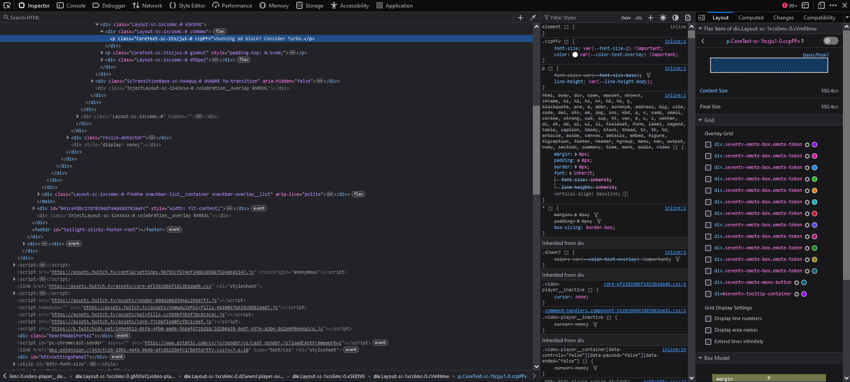Open core-6f2392d86f1813b1dad9.css:1 source link
Viewport: 850px width, 382px height.
tap(644, 284)
